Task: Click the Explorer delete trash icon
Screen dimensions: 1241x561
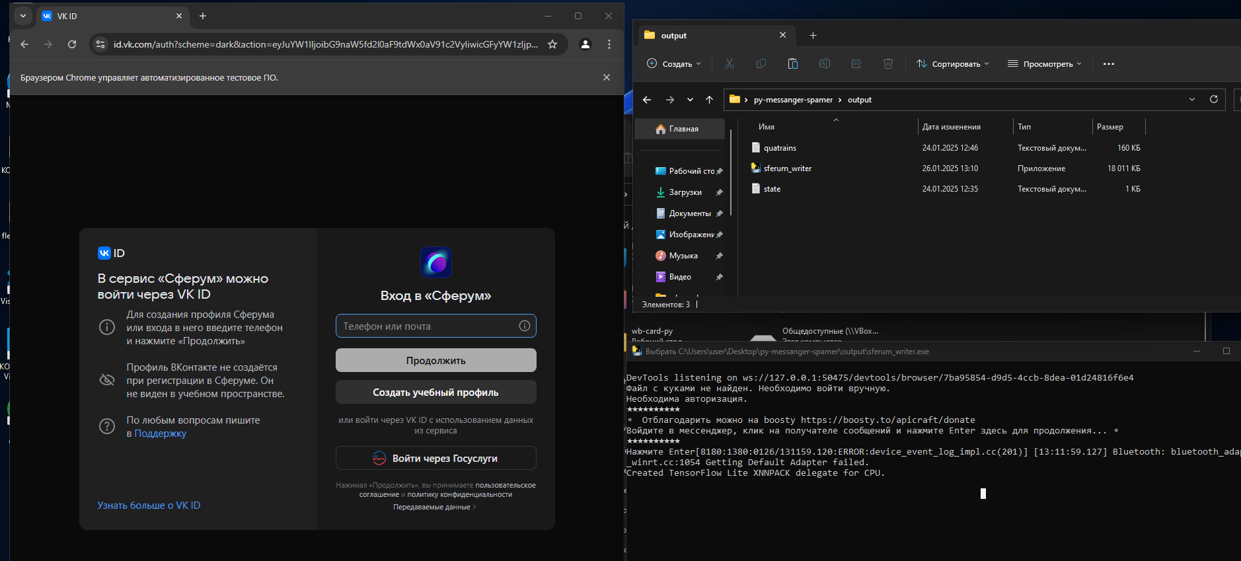Action: pos(887,63)
